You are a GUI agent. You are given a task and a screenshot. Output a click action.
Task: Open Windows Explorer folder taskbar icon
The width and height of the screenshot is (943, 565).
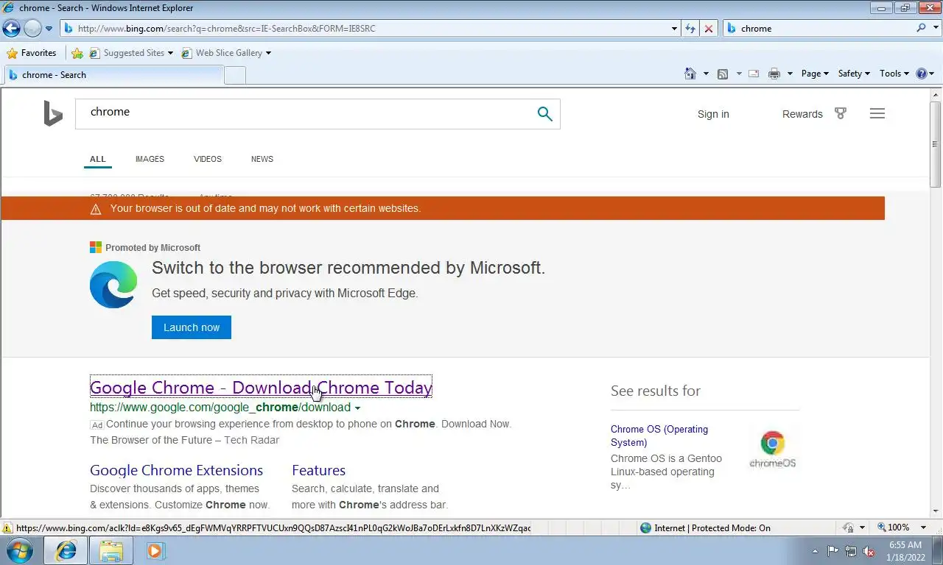(111, 550)
